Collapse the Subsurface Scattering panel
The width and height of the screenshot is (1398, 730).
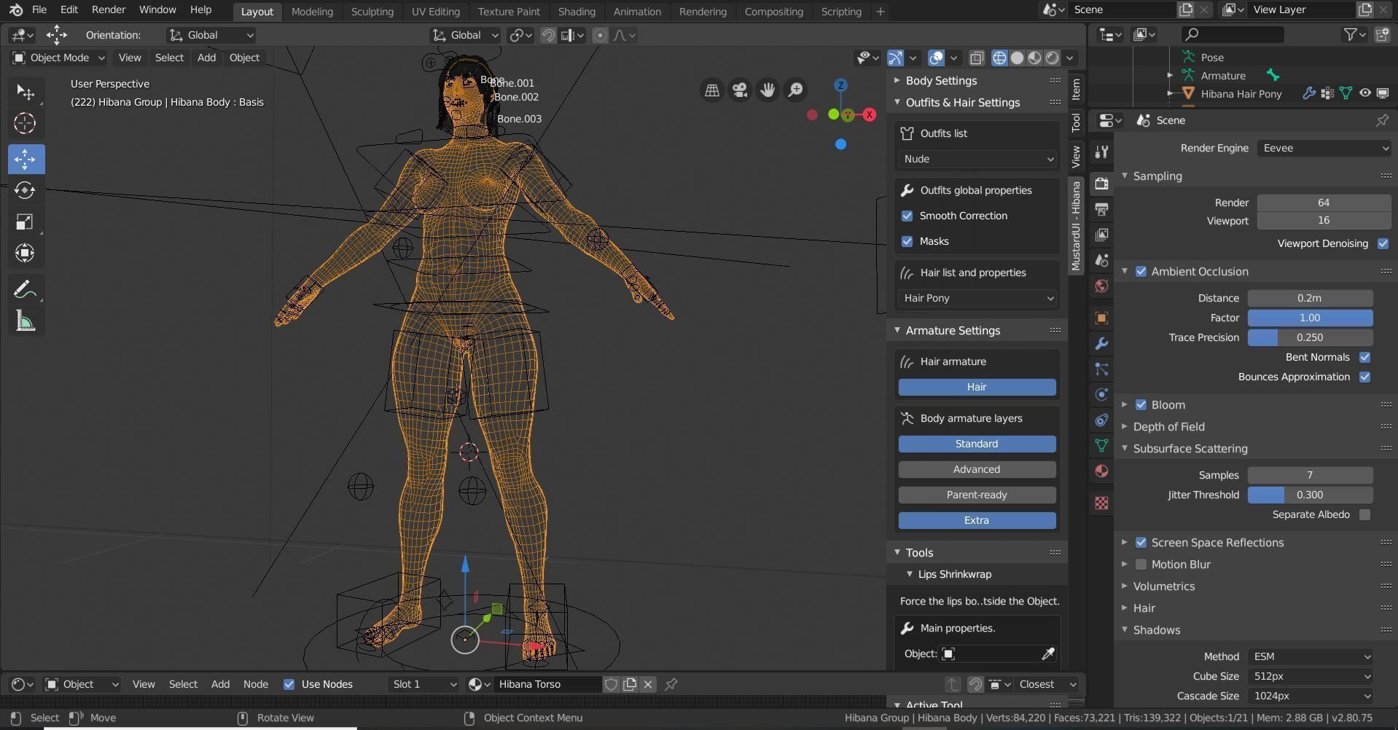pos(1124,448)
